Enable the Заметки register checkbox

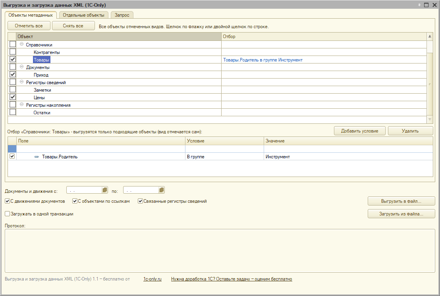click(x=13, y=90)
